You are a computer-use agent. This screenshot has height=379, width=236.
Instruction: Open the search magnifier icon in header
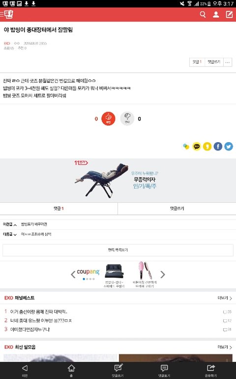tap(203, 15)
